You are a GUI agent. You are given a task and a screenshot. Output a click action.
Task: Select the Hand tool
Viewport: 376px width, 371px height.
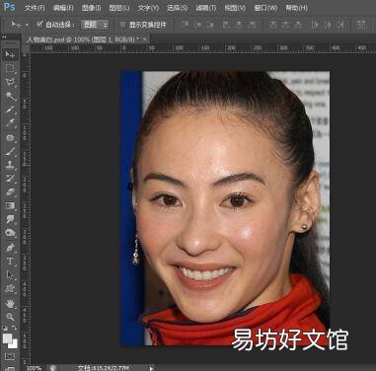click(10, 303)
